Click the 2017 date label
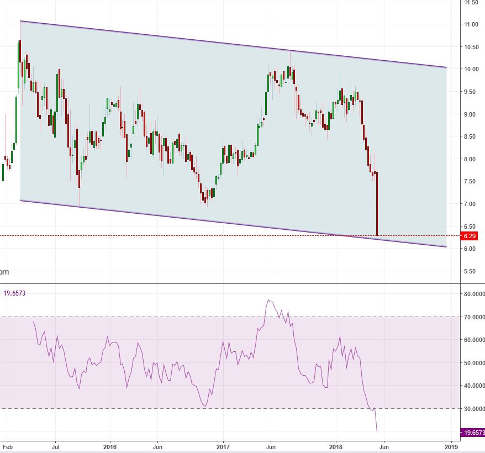The image size is (485, 453). click(x=223, y=447)
